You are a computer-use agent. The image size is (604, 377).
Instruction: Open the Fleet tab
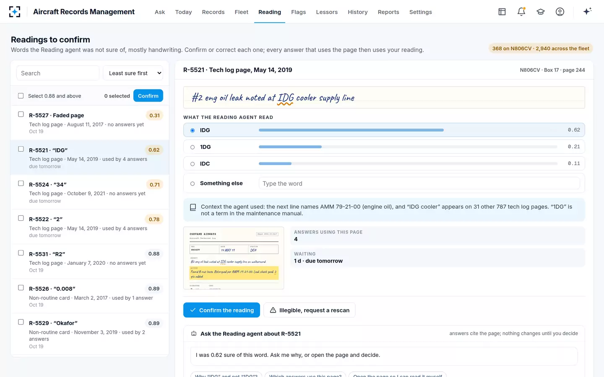pos(242,12)
